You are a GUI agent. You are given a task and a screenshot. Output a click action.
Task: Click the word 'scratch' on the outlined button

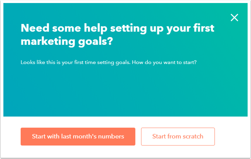192,137
